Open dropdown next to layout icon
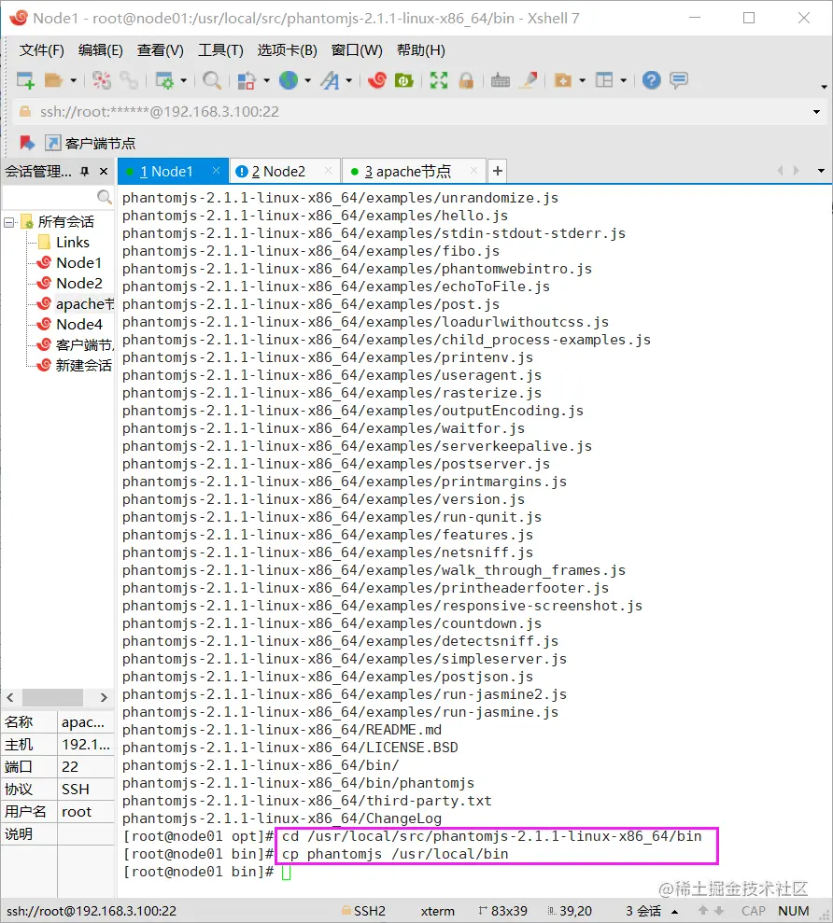The width and height of the screenshot is (833, 923). point(623,80)
